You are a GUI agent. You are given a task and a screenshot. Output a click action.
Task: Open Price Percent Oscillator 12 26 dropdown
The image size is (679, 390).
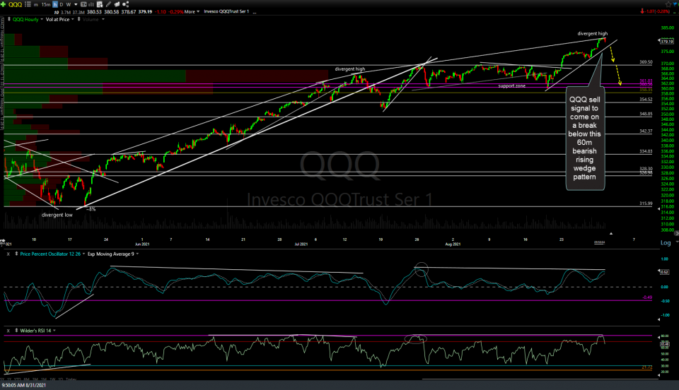(83, 254)
